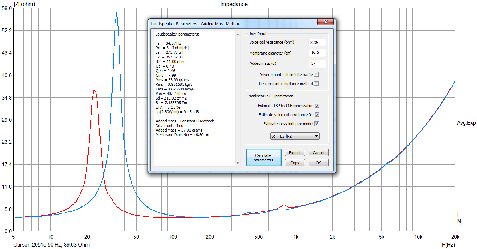The width and height of the screenshot is (477, 249).
Task: Open the Le + L2||R2 inductor model dropdown
Action: [x=294, y=136]
